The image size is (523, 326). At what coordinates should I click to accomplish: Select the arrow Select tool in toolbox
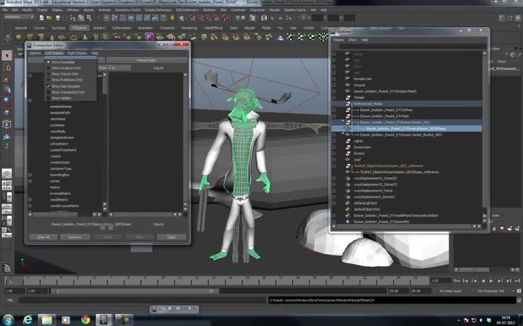pyautogui.click(x=7, y=56)
